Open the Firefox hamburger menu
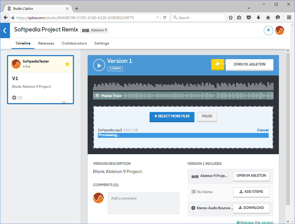 point(289,17)
